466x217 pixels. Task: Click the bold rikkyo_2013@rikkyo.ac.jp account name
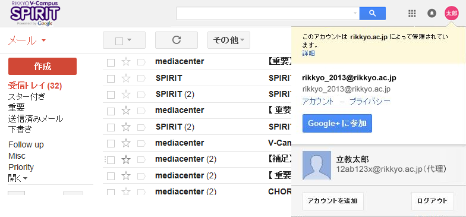(x=349, y=78)
